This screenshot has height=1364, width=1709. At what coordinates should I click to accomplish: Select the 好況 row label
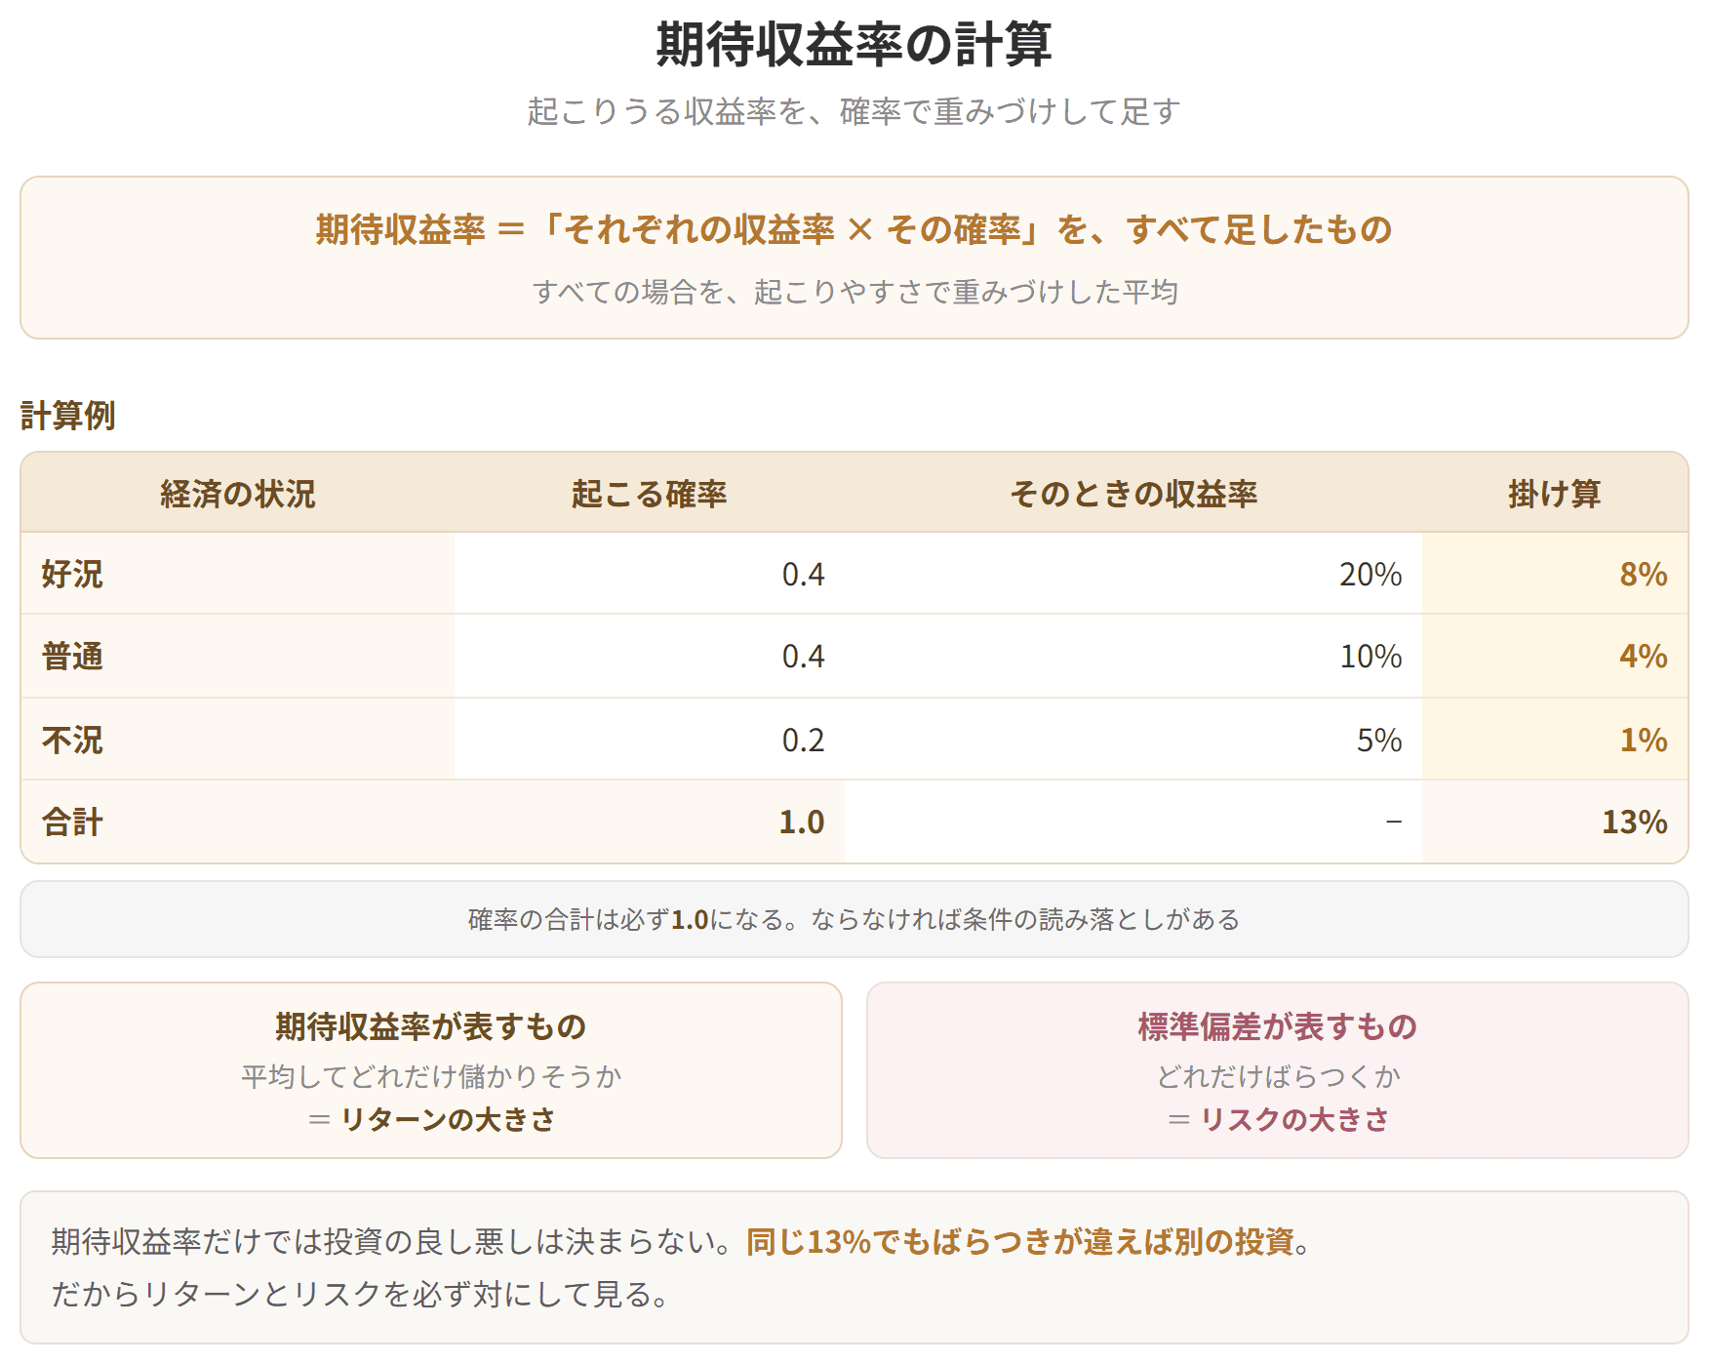point(72,574)
